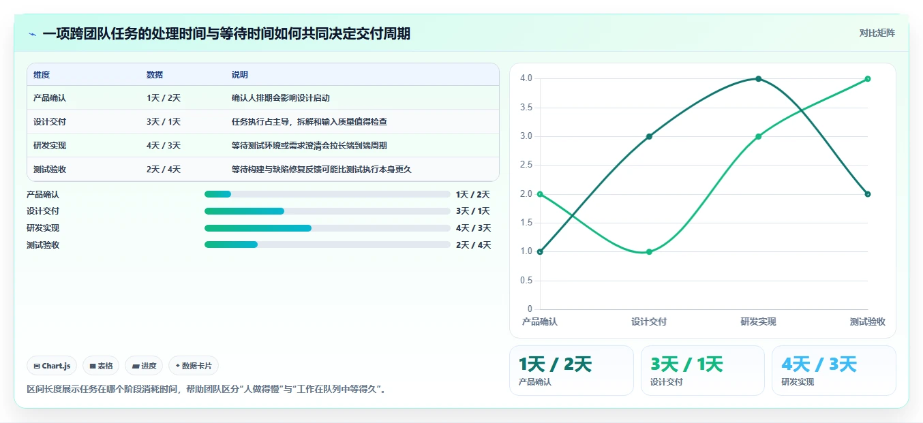Open the 1天 / 2天 产品确认 data card
This screenshot has width=923, height=423.
tap(571, 371)
